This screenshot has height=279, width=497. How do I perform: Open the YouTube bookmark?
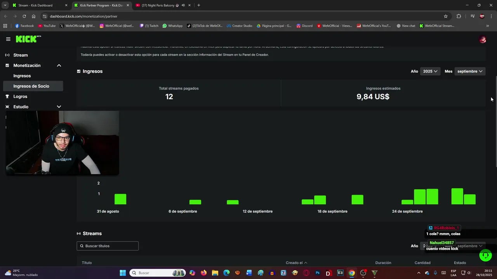(47, 26)
